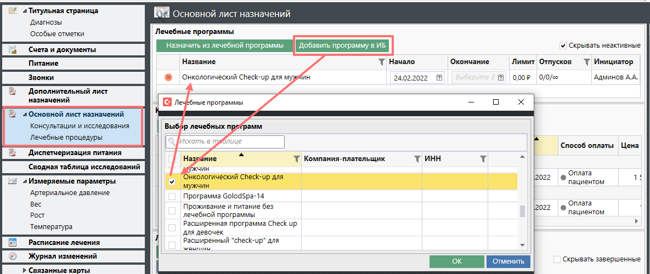Click the Добавить программу в ИБ button

(x=343, y=45)
